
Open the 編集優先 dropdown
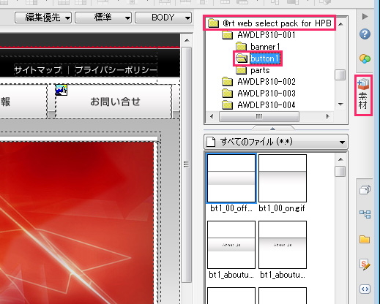pyautogui.click(x=43, y=18)
